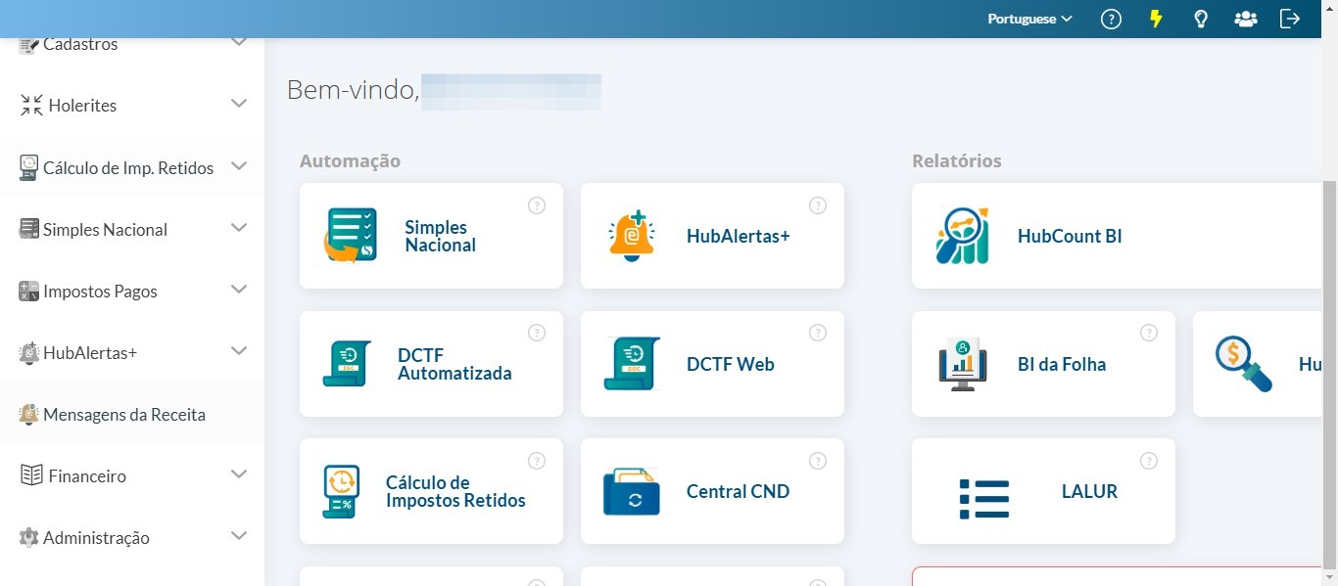Open the LALUR card title
This screenshot has width=1338, height=586.
click(1089, 492)
